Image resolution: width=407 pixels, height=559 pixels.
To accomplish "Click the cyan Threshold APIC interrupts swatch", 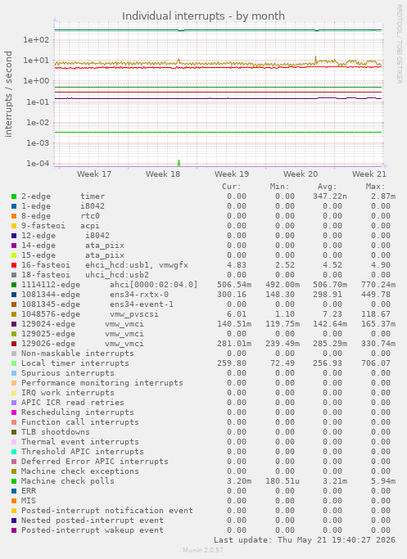I will click(x=14, y=452).
